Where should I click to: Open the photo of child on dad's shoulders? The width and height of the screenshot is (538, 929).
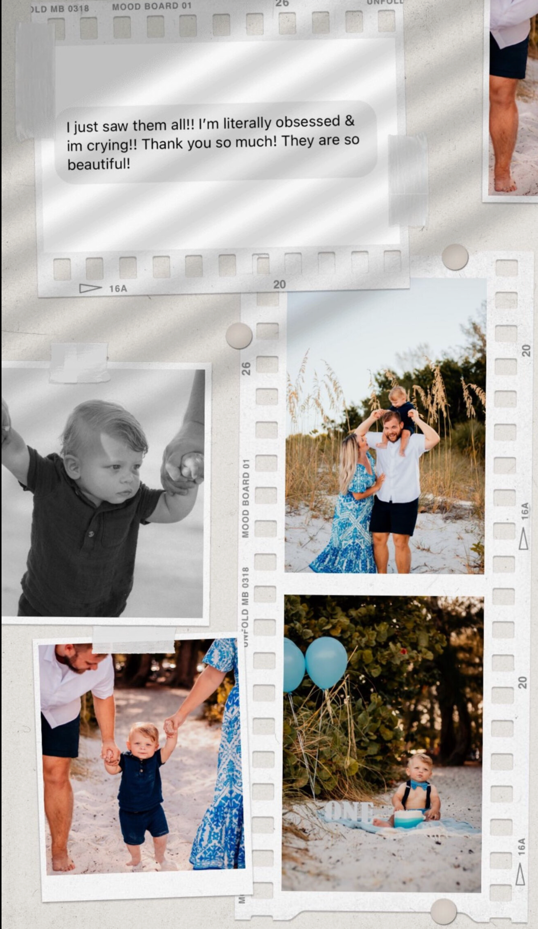[385, 426]
